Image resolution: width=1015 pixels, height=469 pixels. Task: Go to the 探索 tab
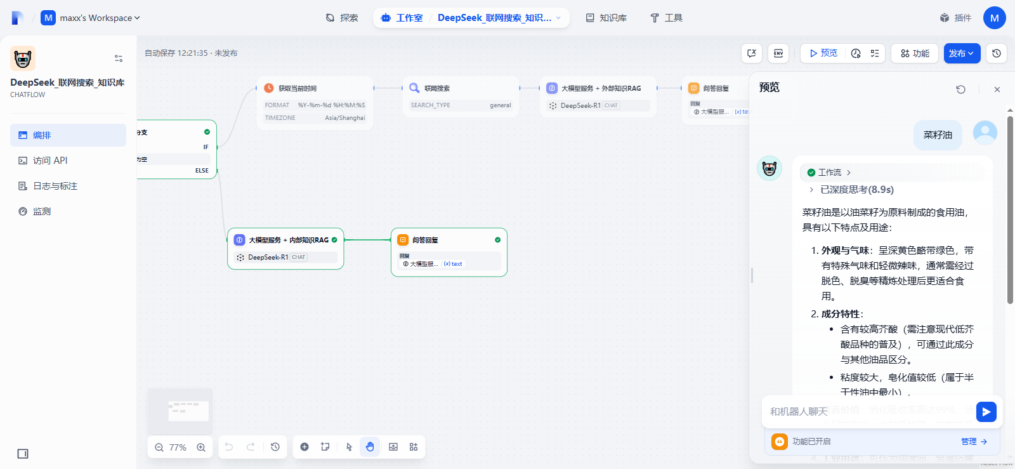point(342,18)
